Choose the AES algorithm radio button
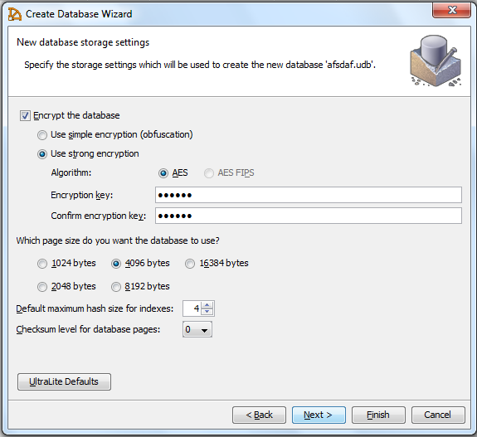 click(x=163, y=173)
